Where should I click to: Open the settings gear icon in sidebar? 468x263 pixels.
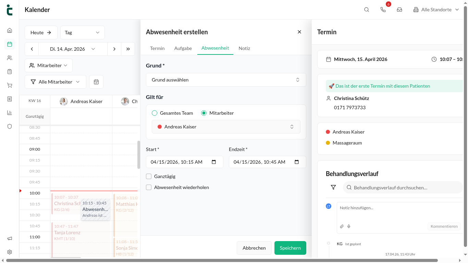[x=10, y=252]
